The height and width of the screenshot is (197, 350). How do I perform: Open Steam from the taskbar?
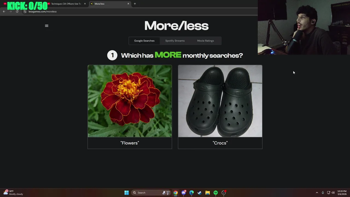point(200,193)
